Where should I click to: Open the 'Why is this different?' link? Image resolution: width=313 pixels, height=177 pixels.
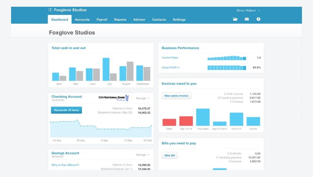pos(65,164)
